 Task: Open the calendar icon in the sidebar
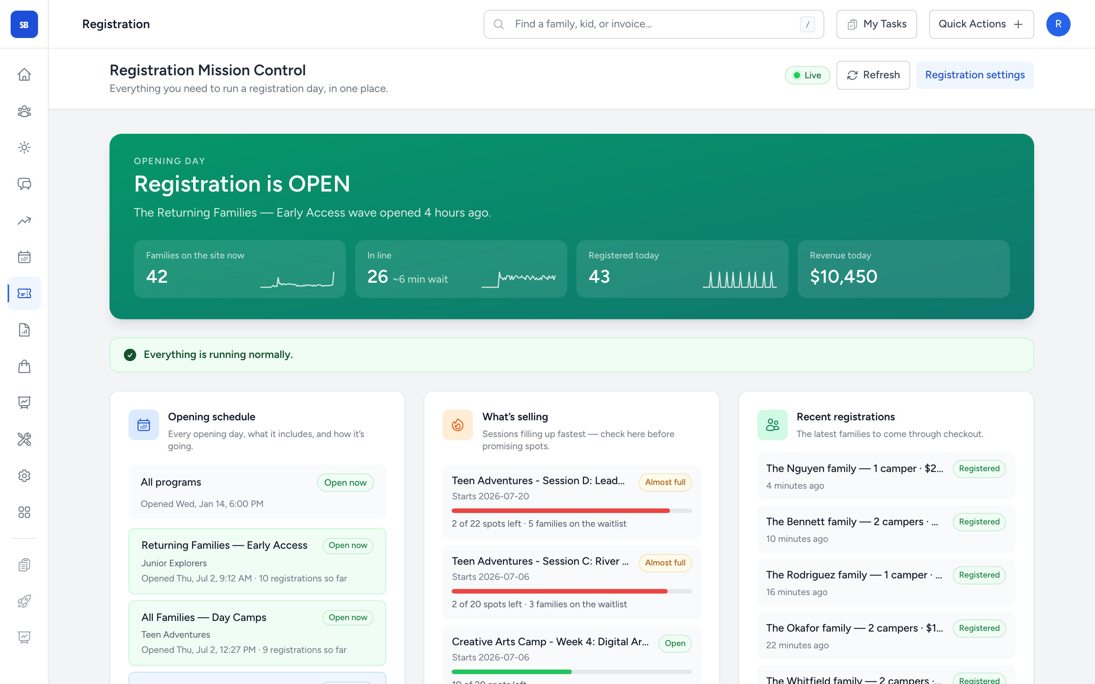click(x=24, y=257)
